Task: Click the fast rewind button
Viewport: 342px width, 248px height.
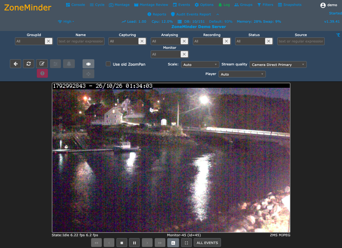Action: click(x=96, y=243)
